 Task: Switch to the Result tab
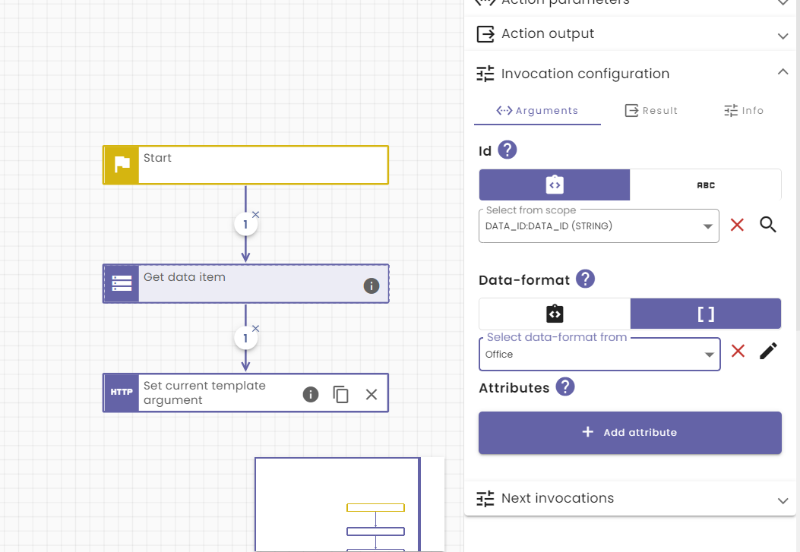tap(651, 110)
